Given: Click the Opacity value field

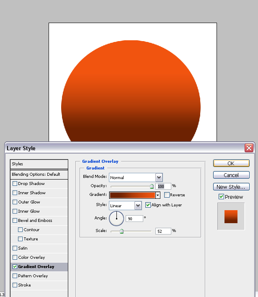Looking at the screenshot, I should (x=163, y=186).
